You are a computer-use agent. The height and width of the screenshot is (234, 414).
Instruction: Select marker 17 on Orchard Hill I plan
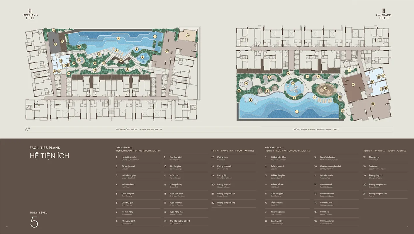[x=167, y=51]
